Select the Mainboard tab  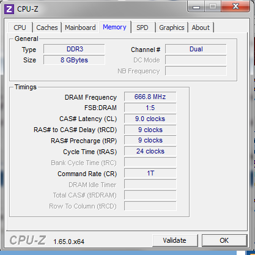pos(80,28)
